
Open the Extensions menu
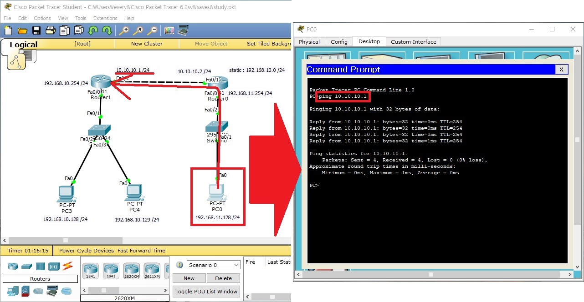point(105,18)
